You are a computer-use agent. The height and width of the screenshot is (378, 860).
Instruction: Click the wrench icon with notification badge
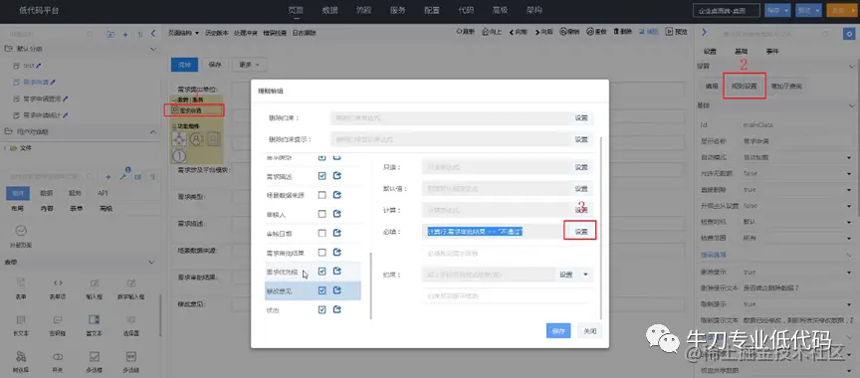click(x=122, y=177)
